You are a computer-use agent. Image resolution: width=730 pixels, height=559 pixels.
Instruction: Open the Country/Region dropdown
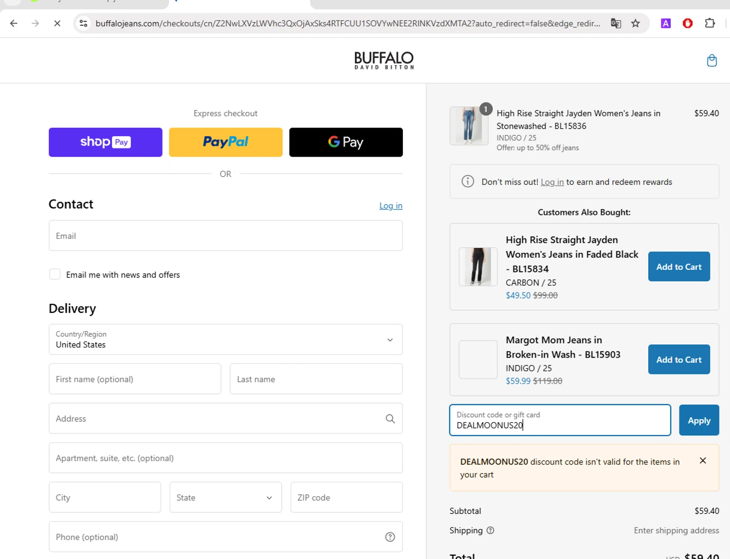226,340
